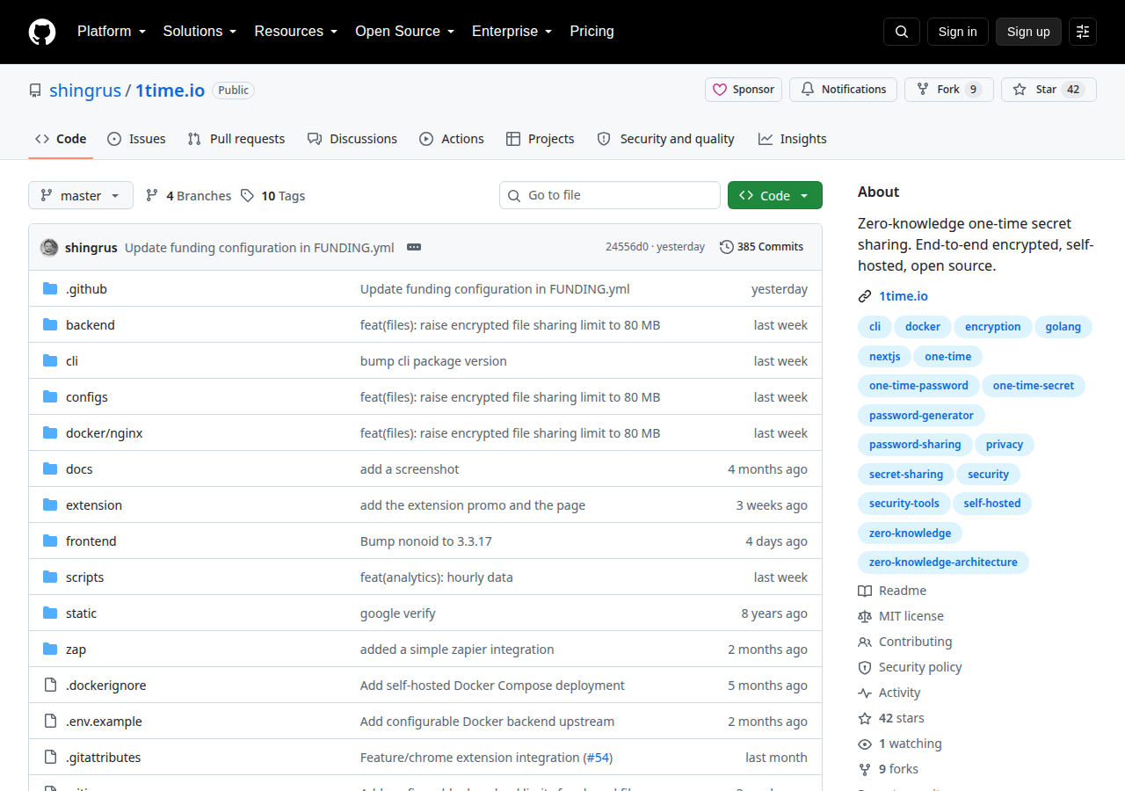Focus the Go to file field
The width and height of the screenshot is (1125, 791).
[610, 195]
